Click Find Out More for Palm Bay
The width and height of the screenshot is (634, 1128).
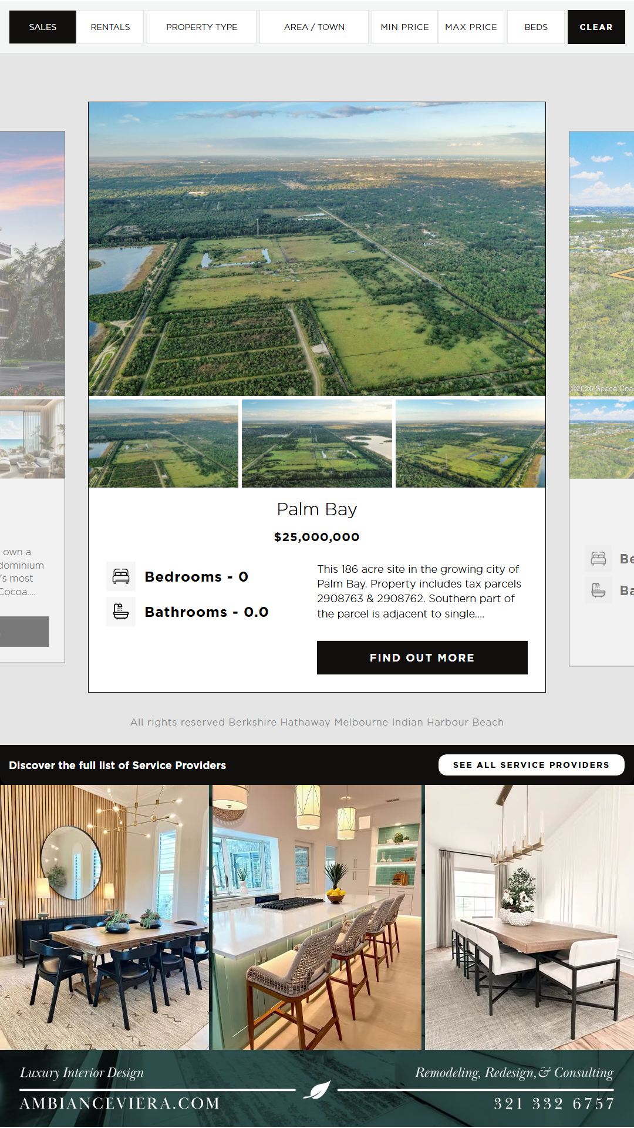(x=422, y=657)
